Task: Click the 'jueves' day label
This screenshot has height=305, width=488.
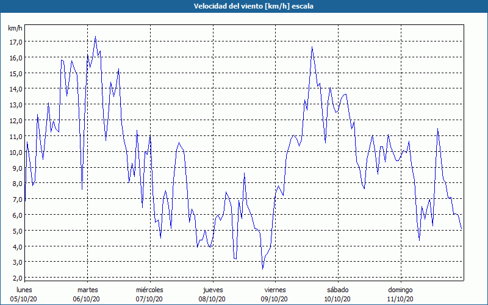Action: click(213, 290)
